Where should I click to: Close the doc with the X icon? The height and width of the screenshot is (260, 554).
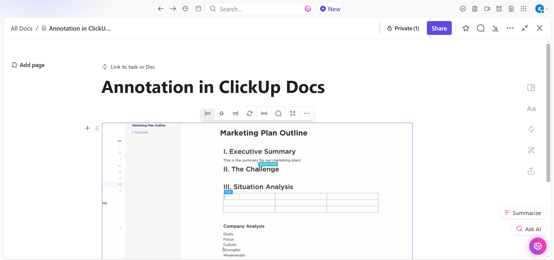point(540,28)
